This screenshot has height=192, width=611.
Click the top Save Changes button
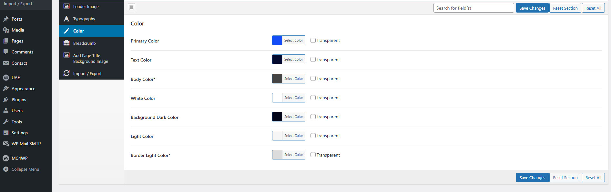(532, 8)
